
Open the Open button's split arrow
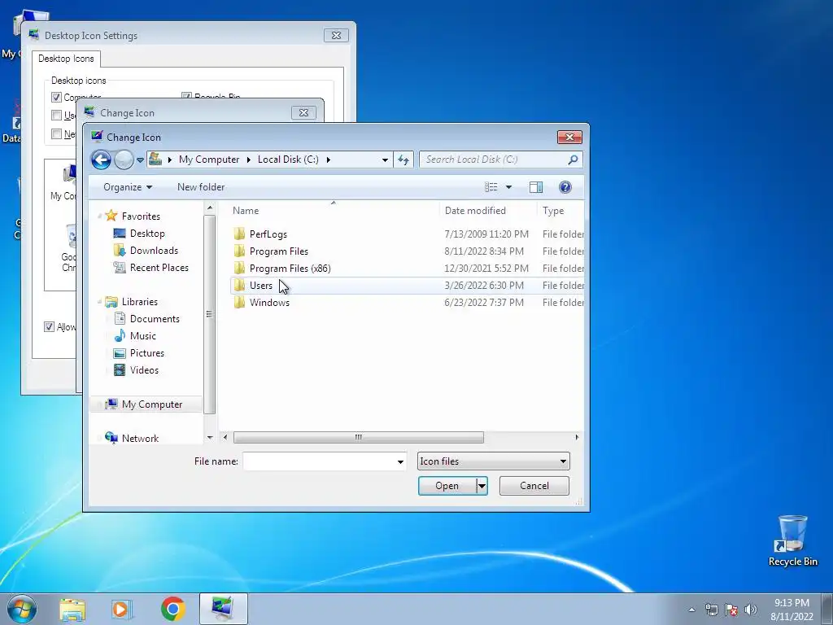click(x=482, y=486)
